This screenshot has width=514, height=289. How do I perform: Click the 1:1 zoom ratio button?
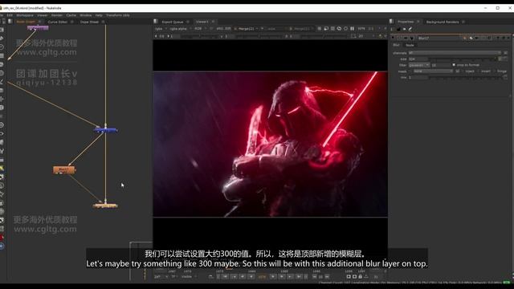[371, 29]
